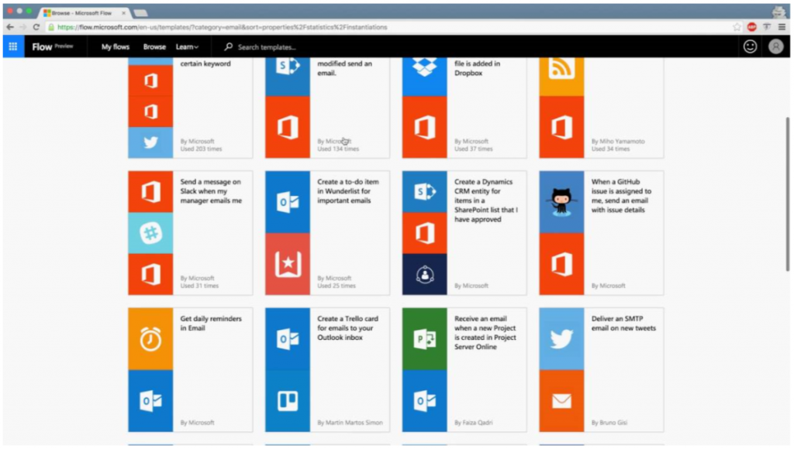Image resolution: width=794 pixels, height=449 pixels.
Task: Open the browser hamburger menu
Action: [782, 27]
